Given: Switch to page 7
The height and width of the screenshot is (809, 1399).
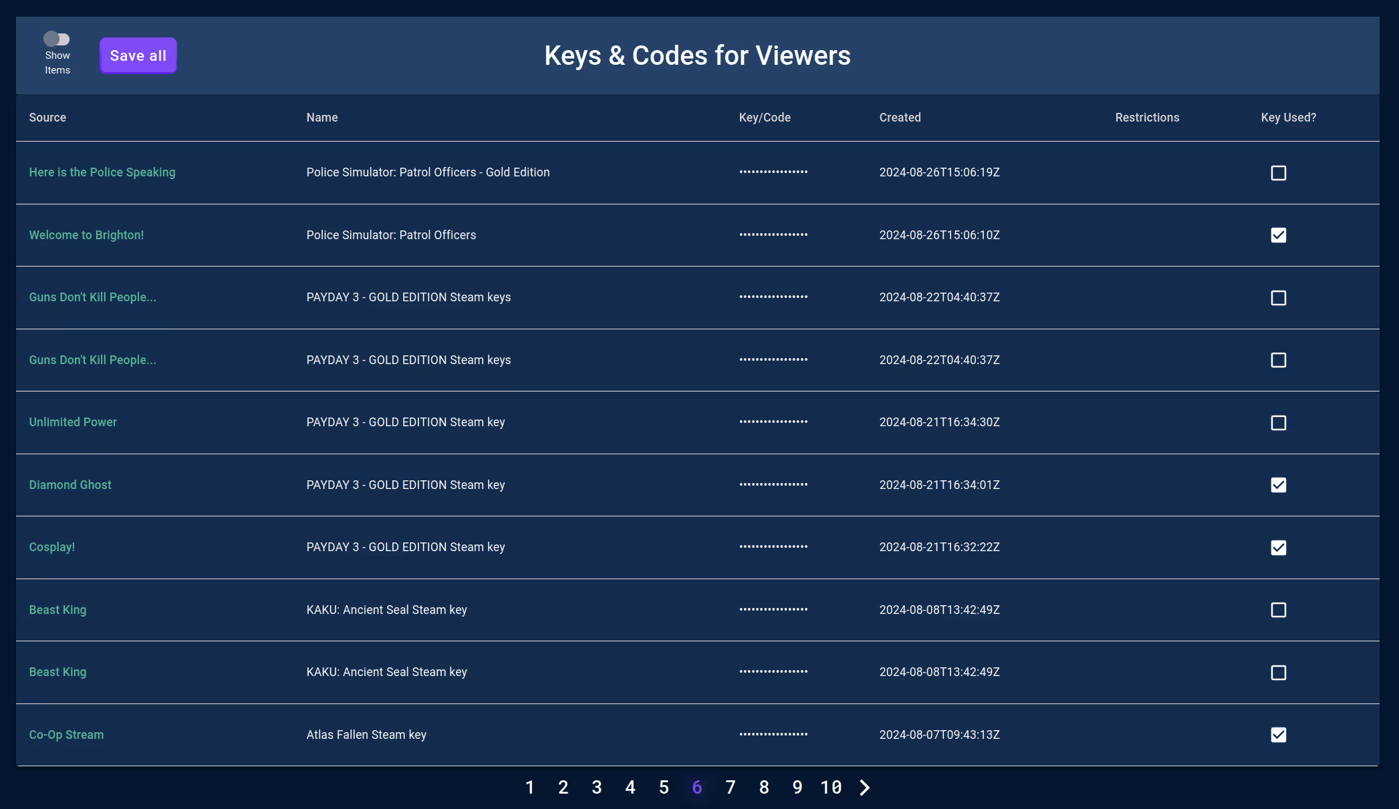Looking at the screenshot, I should tap(731, 788).
